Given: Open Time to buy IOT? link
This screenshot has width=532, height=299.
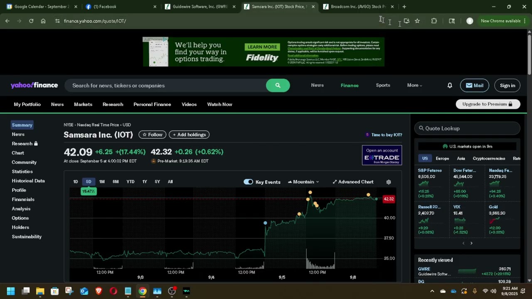Looking at the screenshot, I should coord(384,135).
